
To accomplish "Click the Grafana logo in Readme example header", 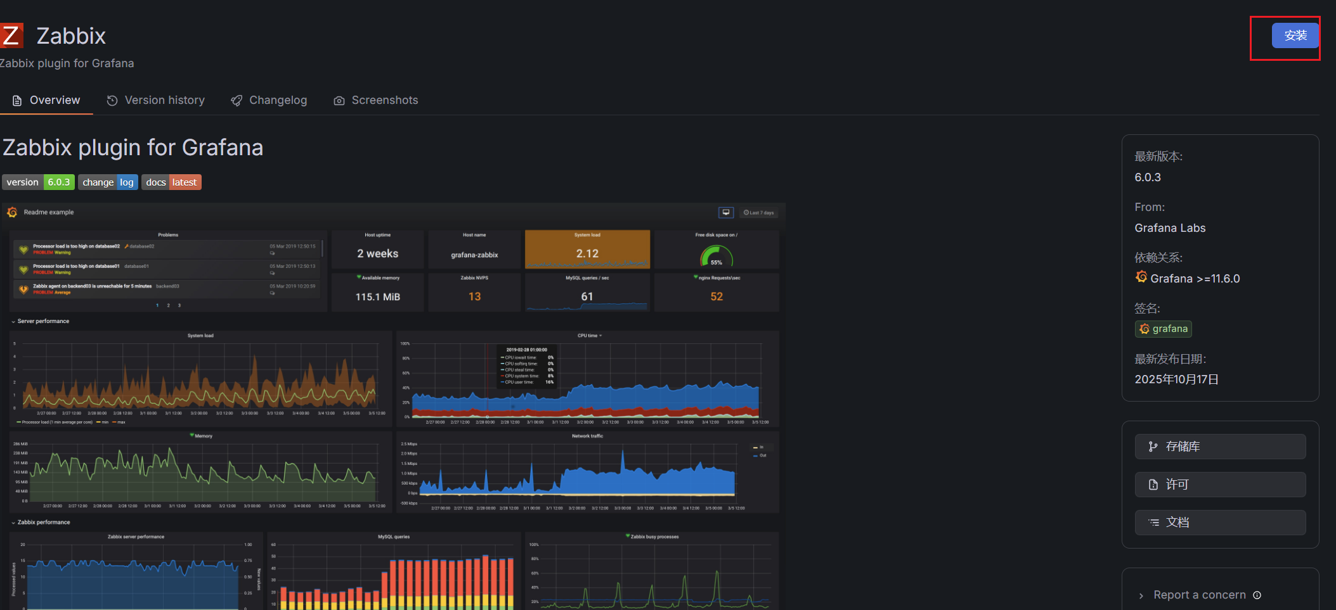I will tap(12, 212).
